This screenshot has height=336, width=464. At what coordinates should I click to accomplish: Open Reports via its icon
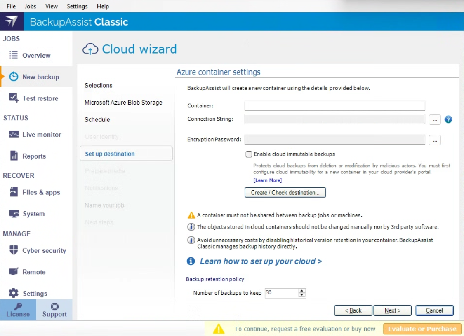click(x=14, y=156)
